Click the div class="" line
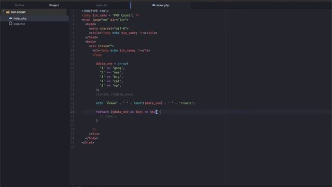The image size is (332, 187). pyautogui.click(x=102, y=46)
